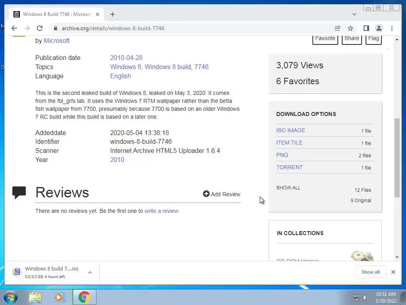Image resolution: width=406 pixels, height=305 pixels.
Task: Reload the archive.org page
Action: coord(40,28)
